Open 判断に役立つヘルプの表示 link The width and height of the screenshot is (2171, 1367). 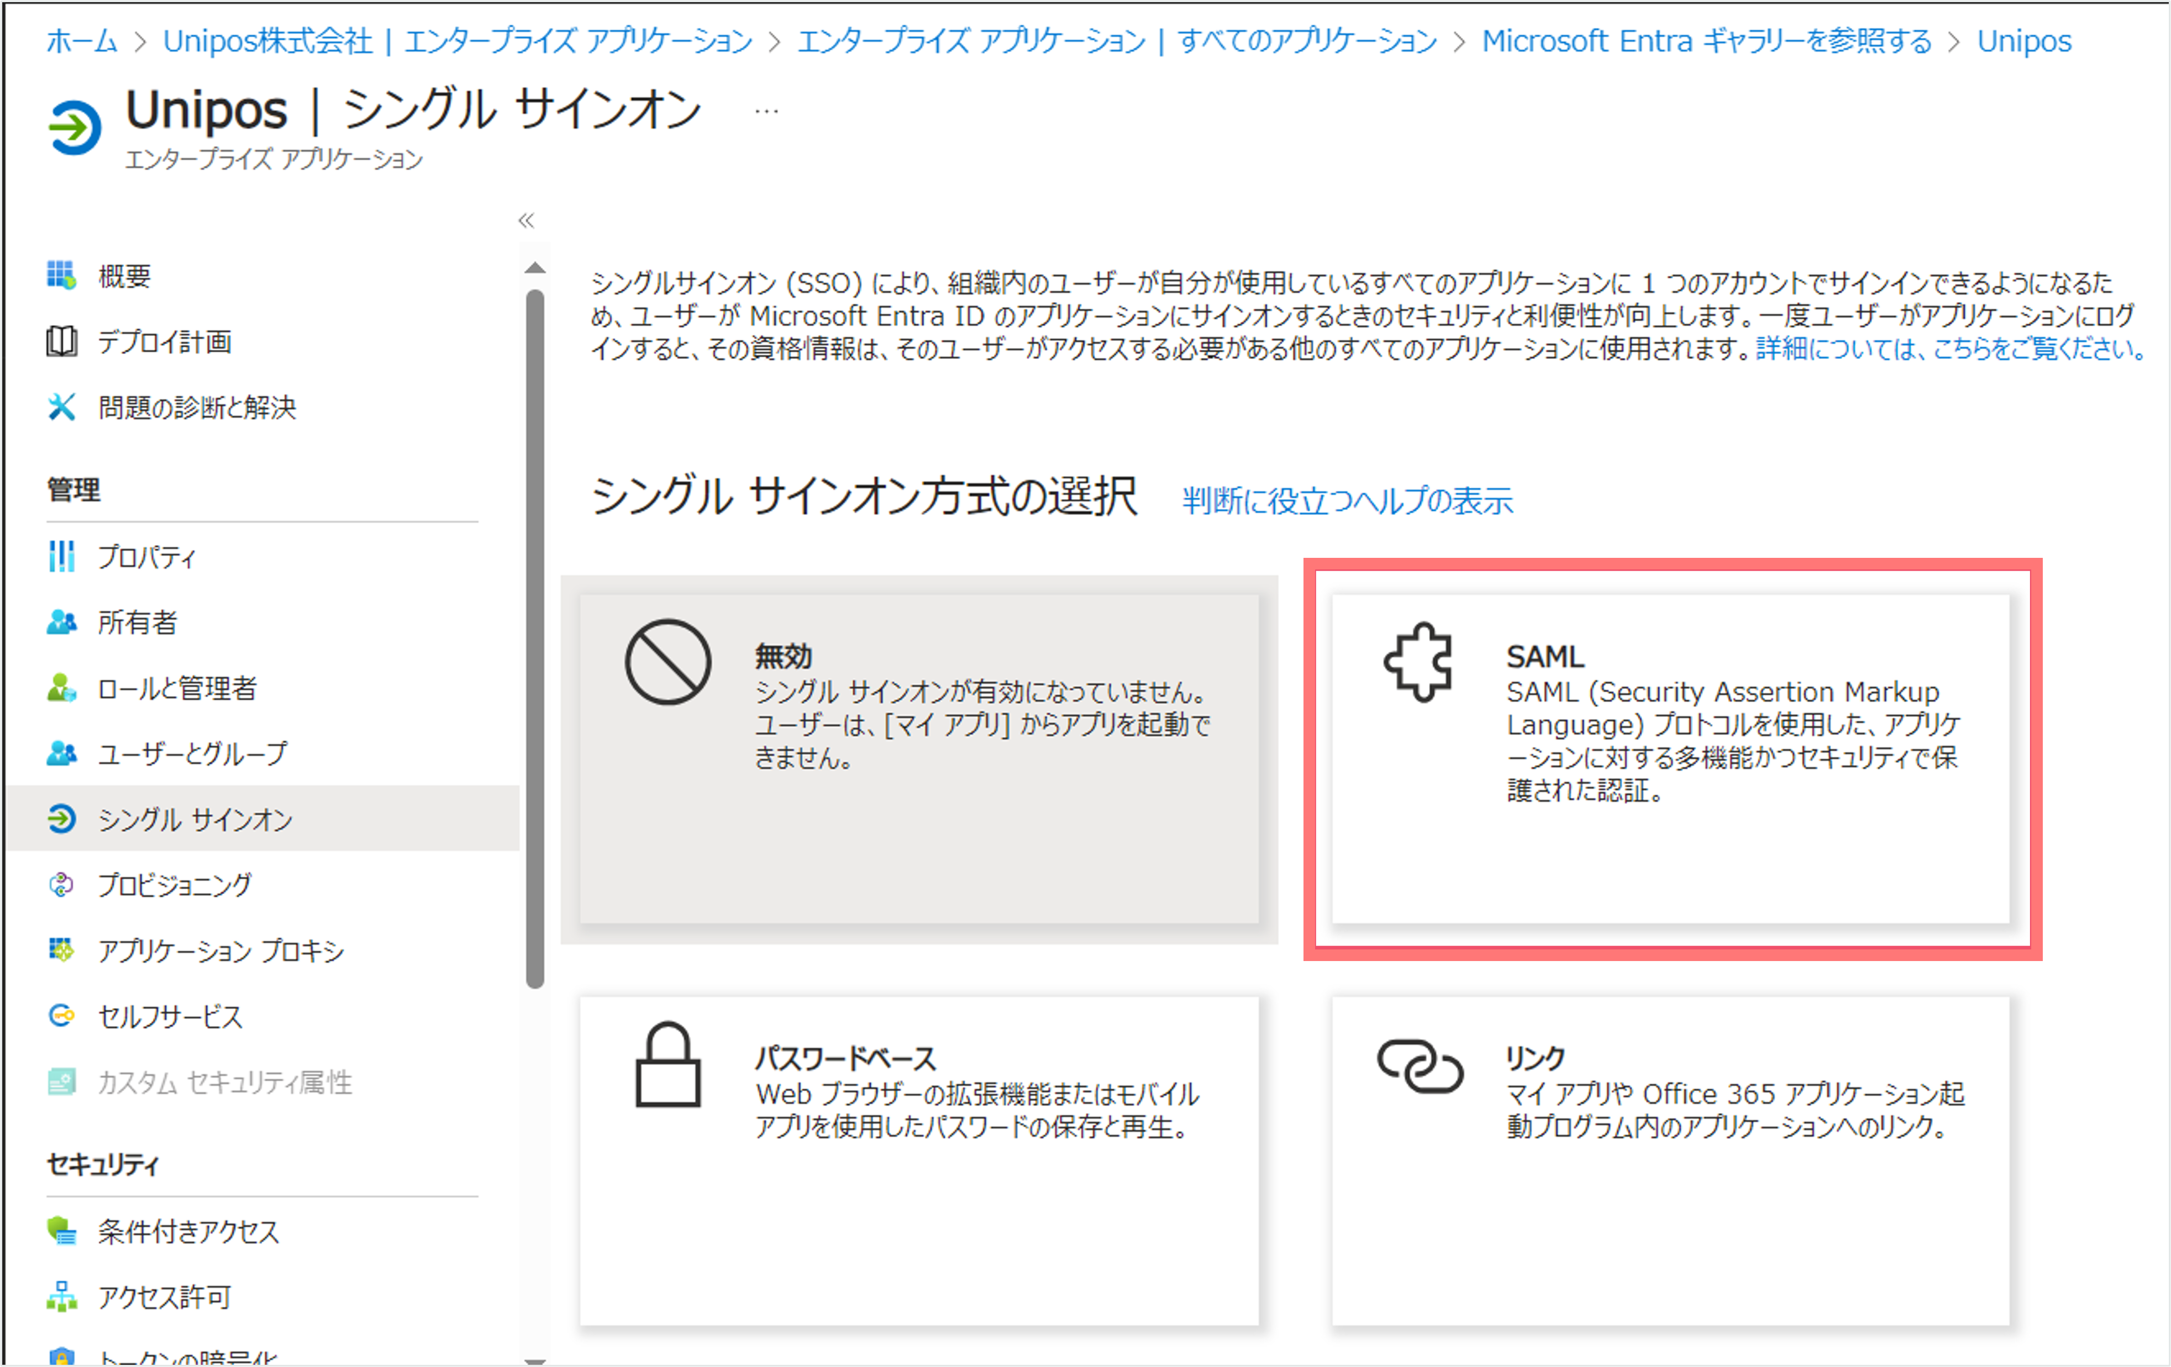(1347, 500)
